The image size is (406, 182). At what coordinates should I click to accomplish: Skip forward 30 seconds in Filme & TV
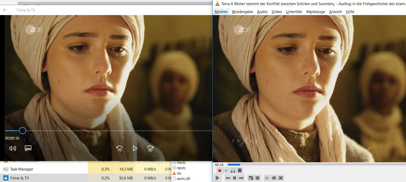(150, 149)
